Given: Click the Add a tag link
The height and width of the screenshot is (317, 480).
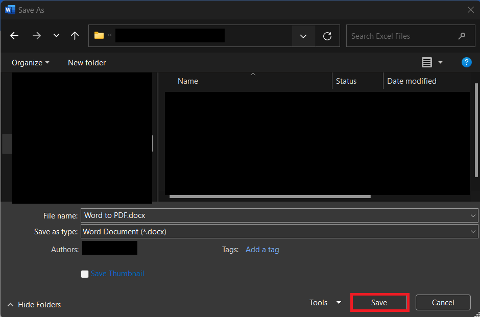Looking at the screenshot, I should [x=262, y=250].
